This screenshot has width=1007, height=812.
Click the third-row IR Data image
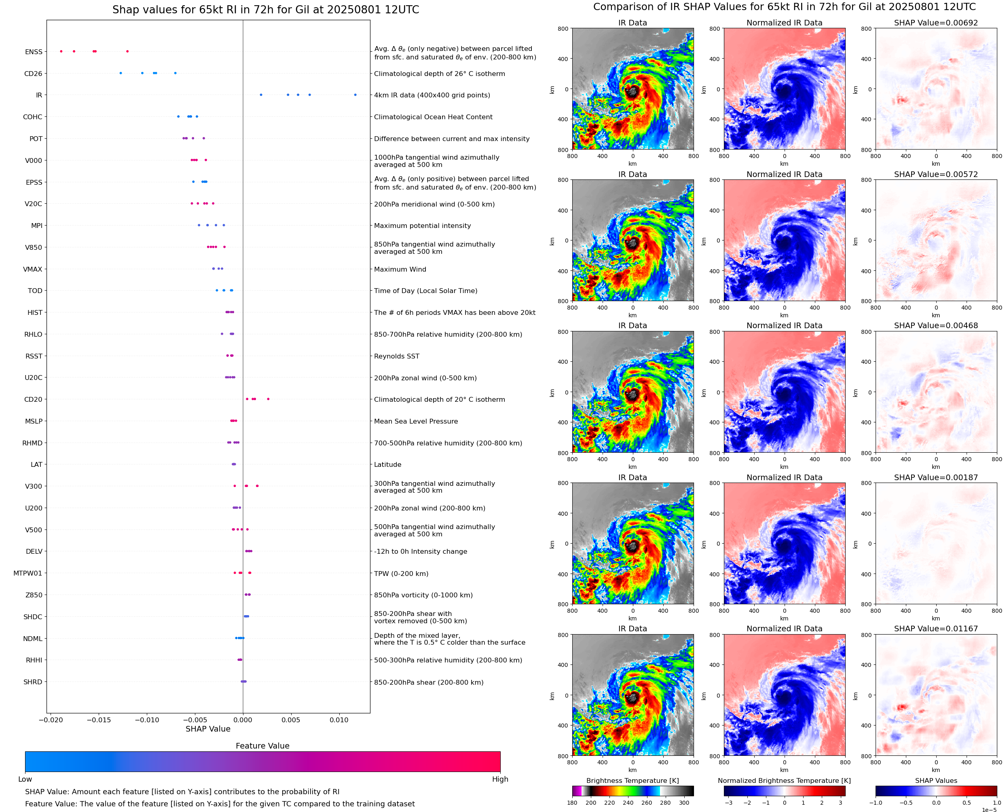(633, 392)
